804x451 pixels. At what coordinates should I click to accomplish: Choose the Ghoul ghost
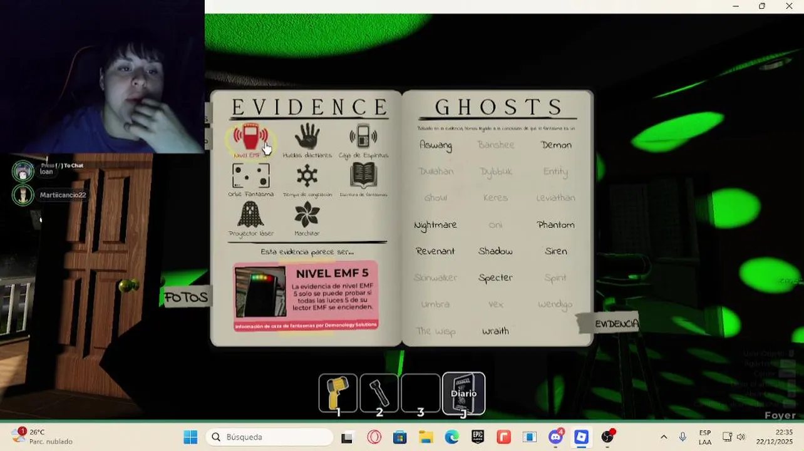(x=436, y=197)
